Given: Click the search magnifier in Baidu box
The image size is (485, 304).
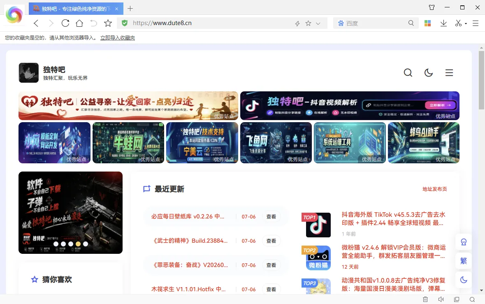Looking at the screenshot, I should pos(411,23).
